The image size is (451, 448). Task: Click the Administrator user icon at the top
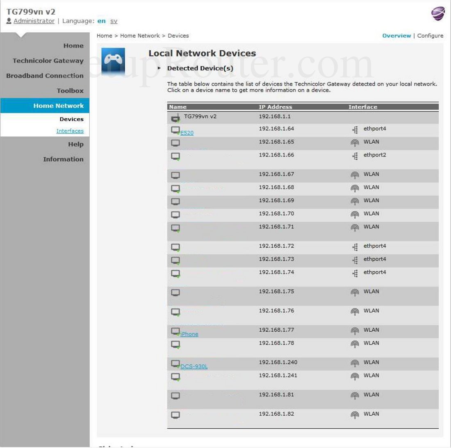click(9, 20)
